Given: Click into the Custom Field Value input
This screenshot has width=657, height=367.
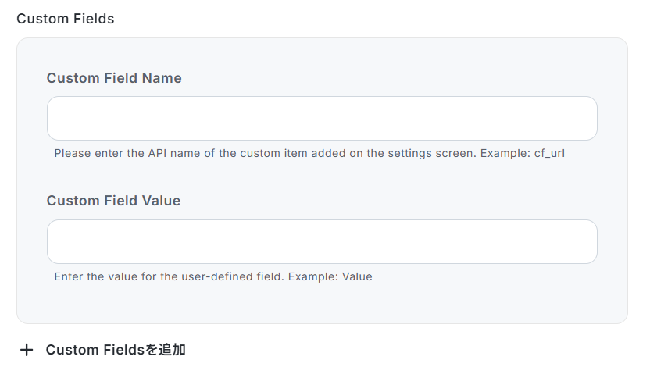Looking at the screenshot, I should click(322, 242).
